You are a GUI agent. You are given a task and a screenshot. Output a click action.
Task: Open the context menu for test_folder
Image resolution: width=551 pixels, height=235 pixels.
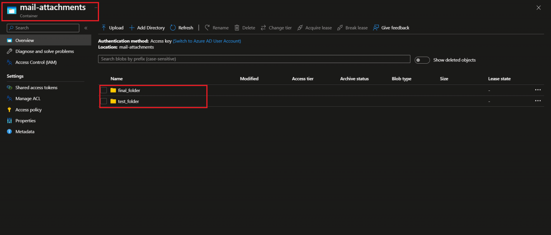pos(538,101)
